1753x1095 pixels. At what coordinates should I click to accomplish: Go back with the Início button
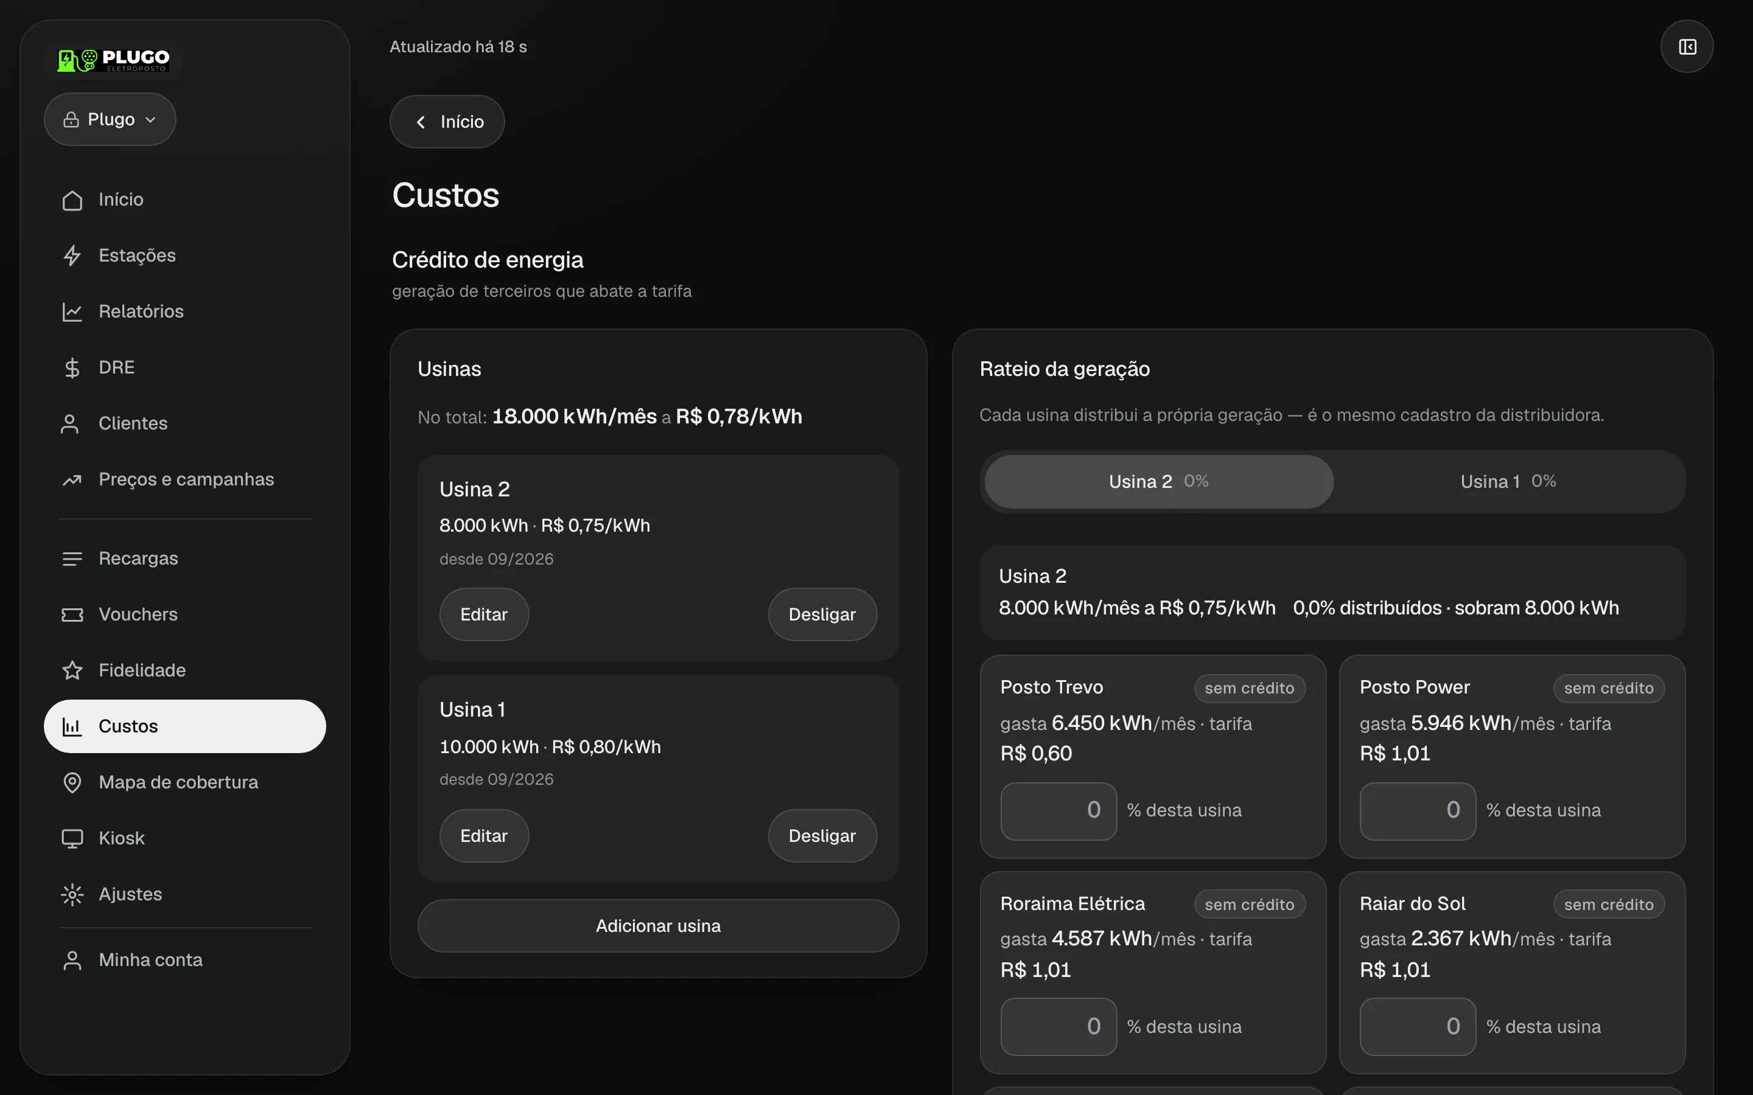[447, 122]
